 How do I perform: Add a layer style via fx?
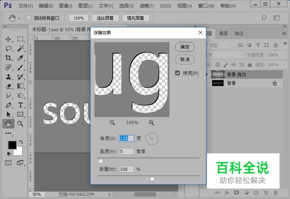227,193
